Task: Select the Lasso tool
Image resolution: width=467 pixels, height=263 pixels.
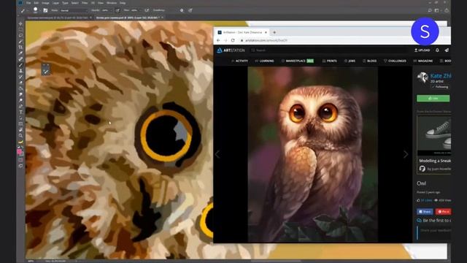Action: 20,35
